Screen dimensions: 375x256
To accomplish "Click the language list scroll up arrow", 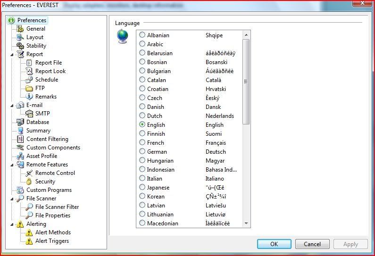I will (246, 35).
